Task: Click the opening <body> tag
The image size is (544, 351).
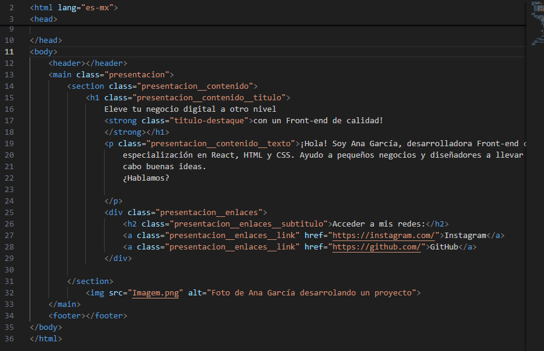Action: click(x=44, y=51)
